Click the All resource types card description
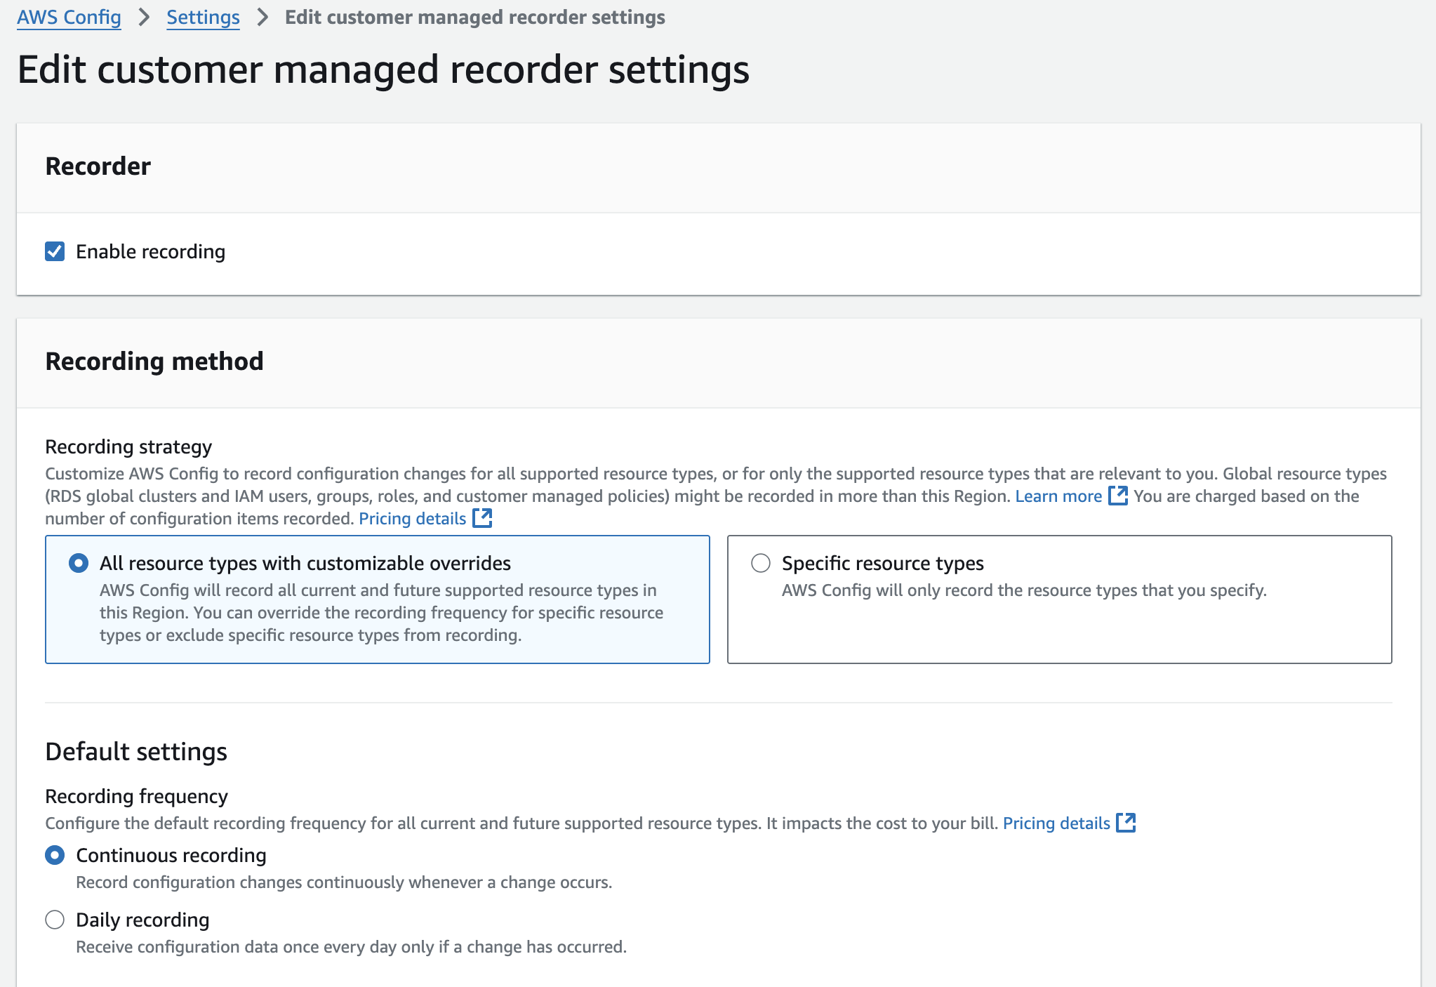 pos(380,613)
